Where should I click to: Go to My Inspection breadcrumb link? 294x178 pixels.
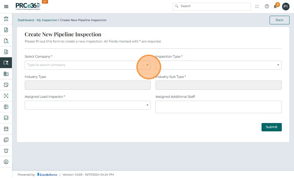point(47,20)
